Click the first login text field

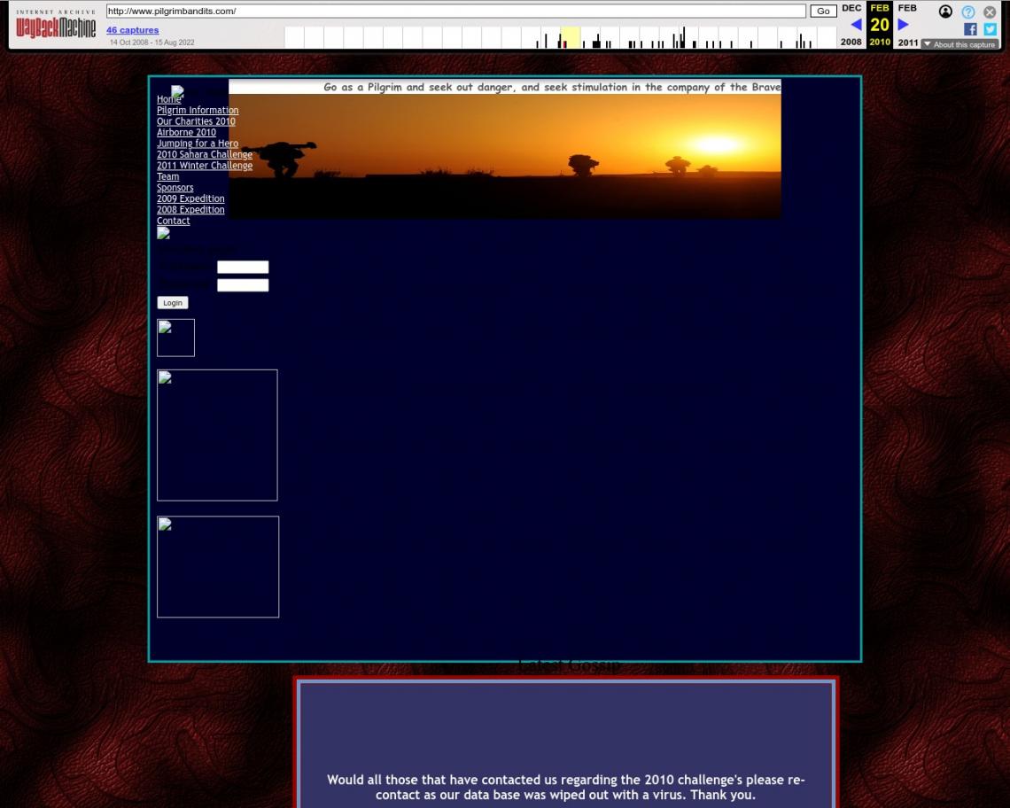243,268
